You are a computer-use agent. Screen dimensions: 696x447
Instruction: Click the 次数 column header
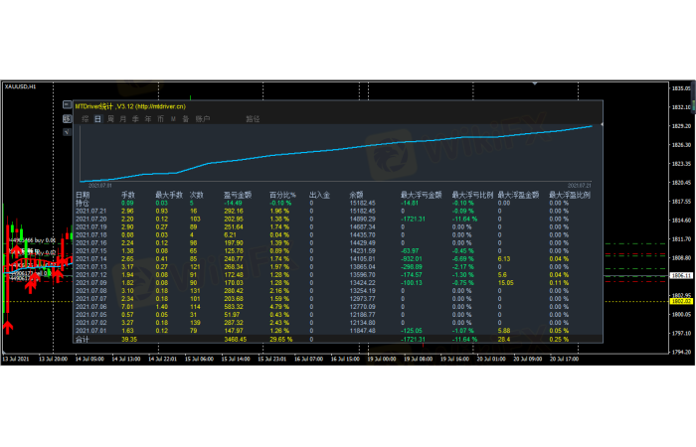pos(197,195)
